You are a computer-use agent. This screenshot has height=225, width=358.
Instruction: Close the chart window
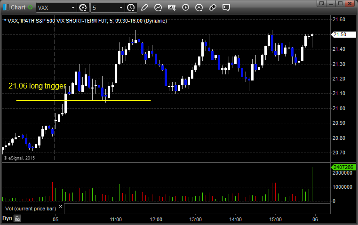point(350,3)
